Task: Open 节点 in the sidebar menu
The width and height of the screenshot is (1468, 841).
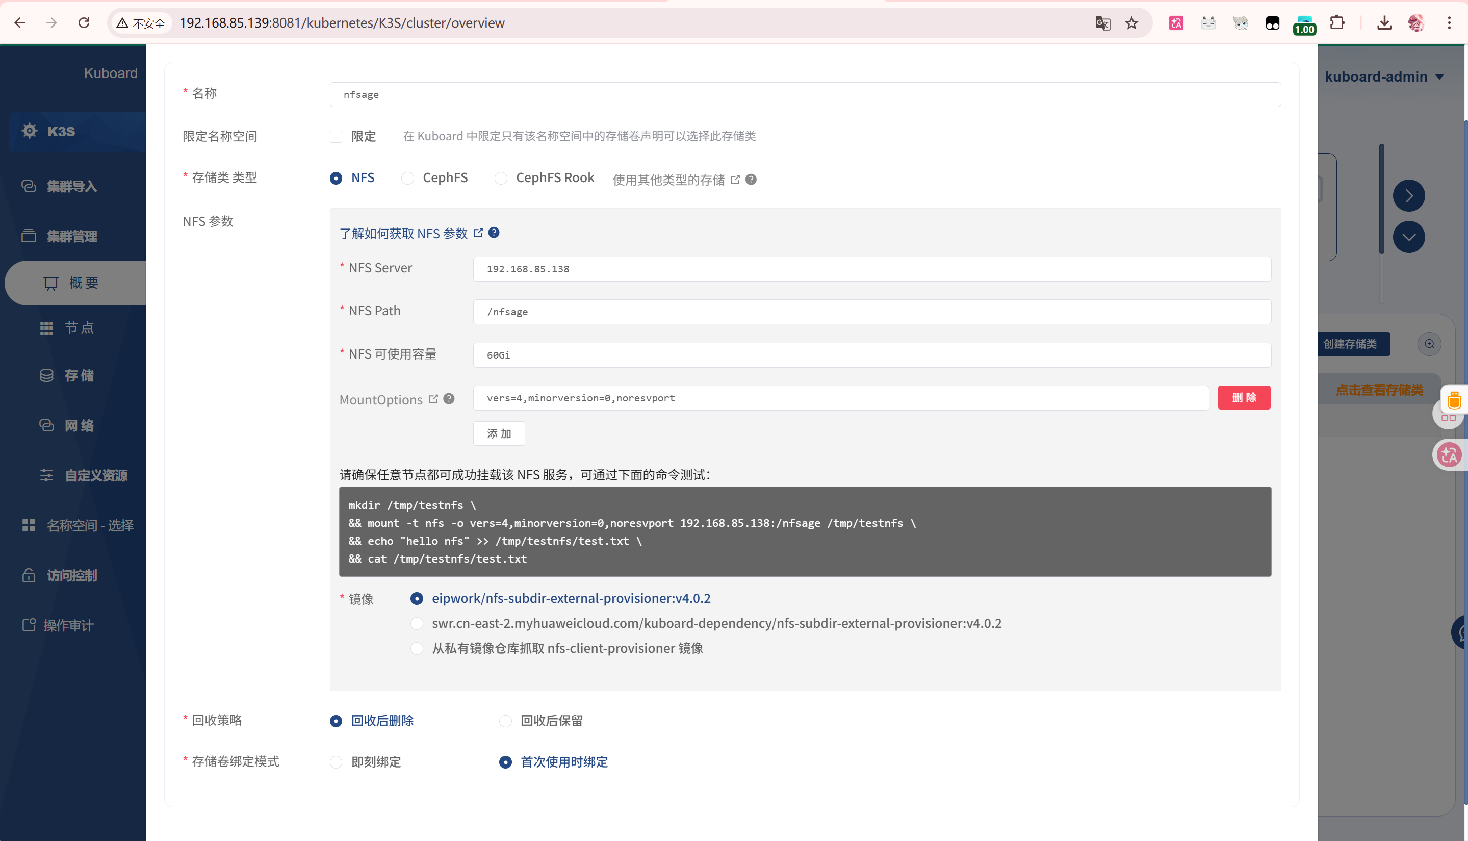Action: coord(79,328)
